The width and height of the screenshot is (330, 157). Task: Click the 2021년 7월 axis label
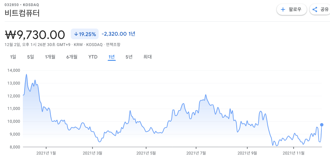(196, 153)
